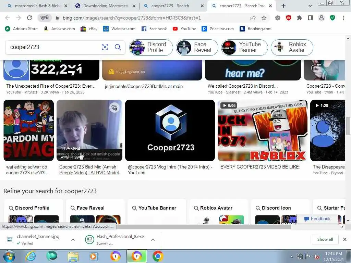351x263 pixels.
Task: Click the gray gear extension icon
Action: pyautogui.click(x=278, y=18)
